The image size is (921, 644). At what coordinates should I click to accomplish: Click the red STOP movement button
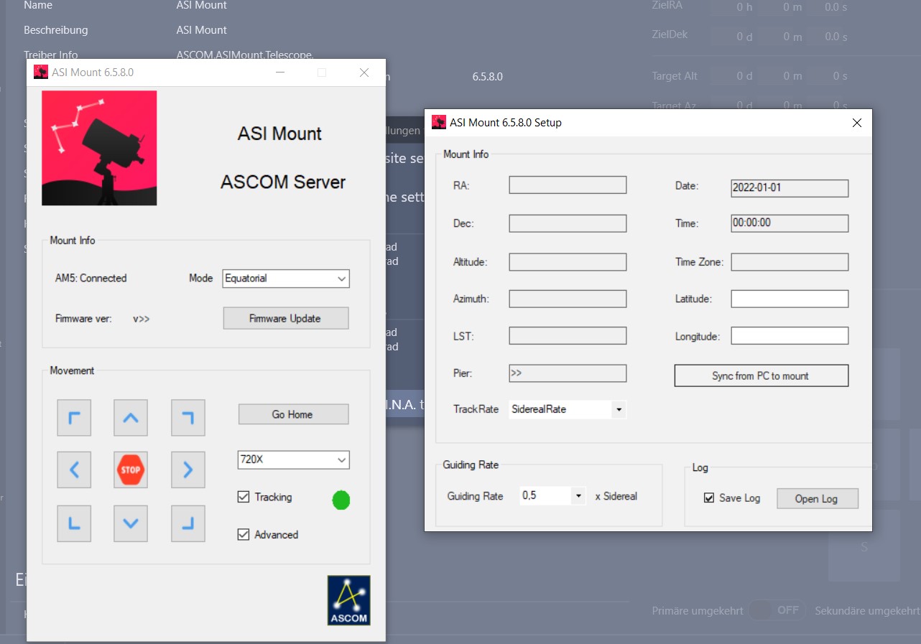coord(131,470)
